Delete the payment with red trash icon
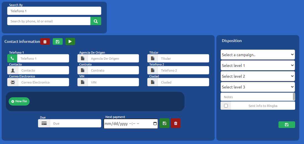The image size is (304, 144). (176, 123)
